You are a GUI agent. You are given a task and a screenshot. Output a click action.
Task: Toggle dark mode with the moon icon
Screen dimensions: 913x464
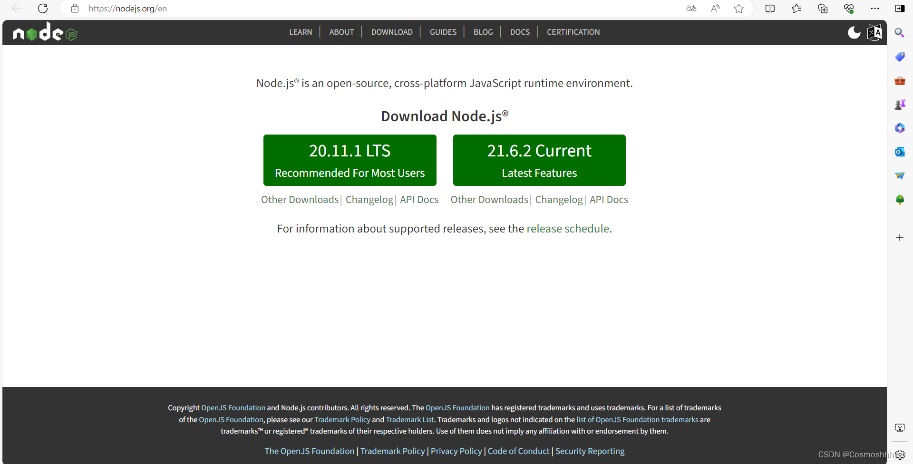pos(854,32)
